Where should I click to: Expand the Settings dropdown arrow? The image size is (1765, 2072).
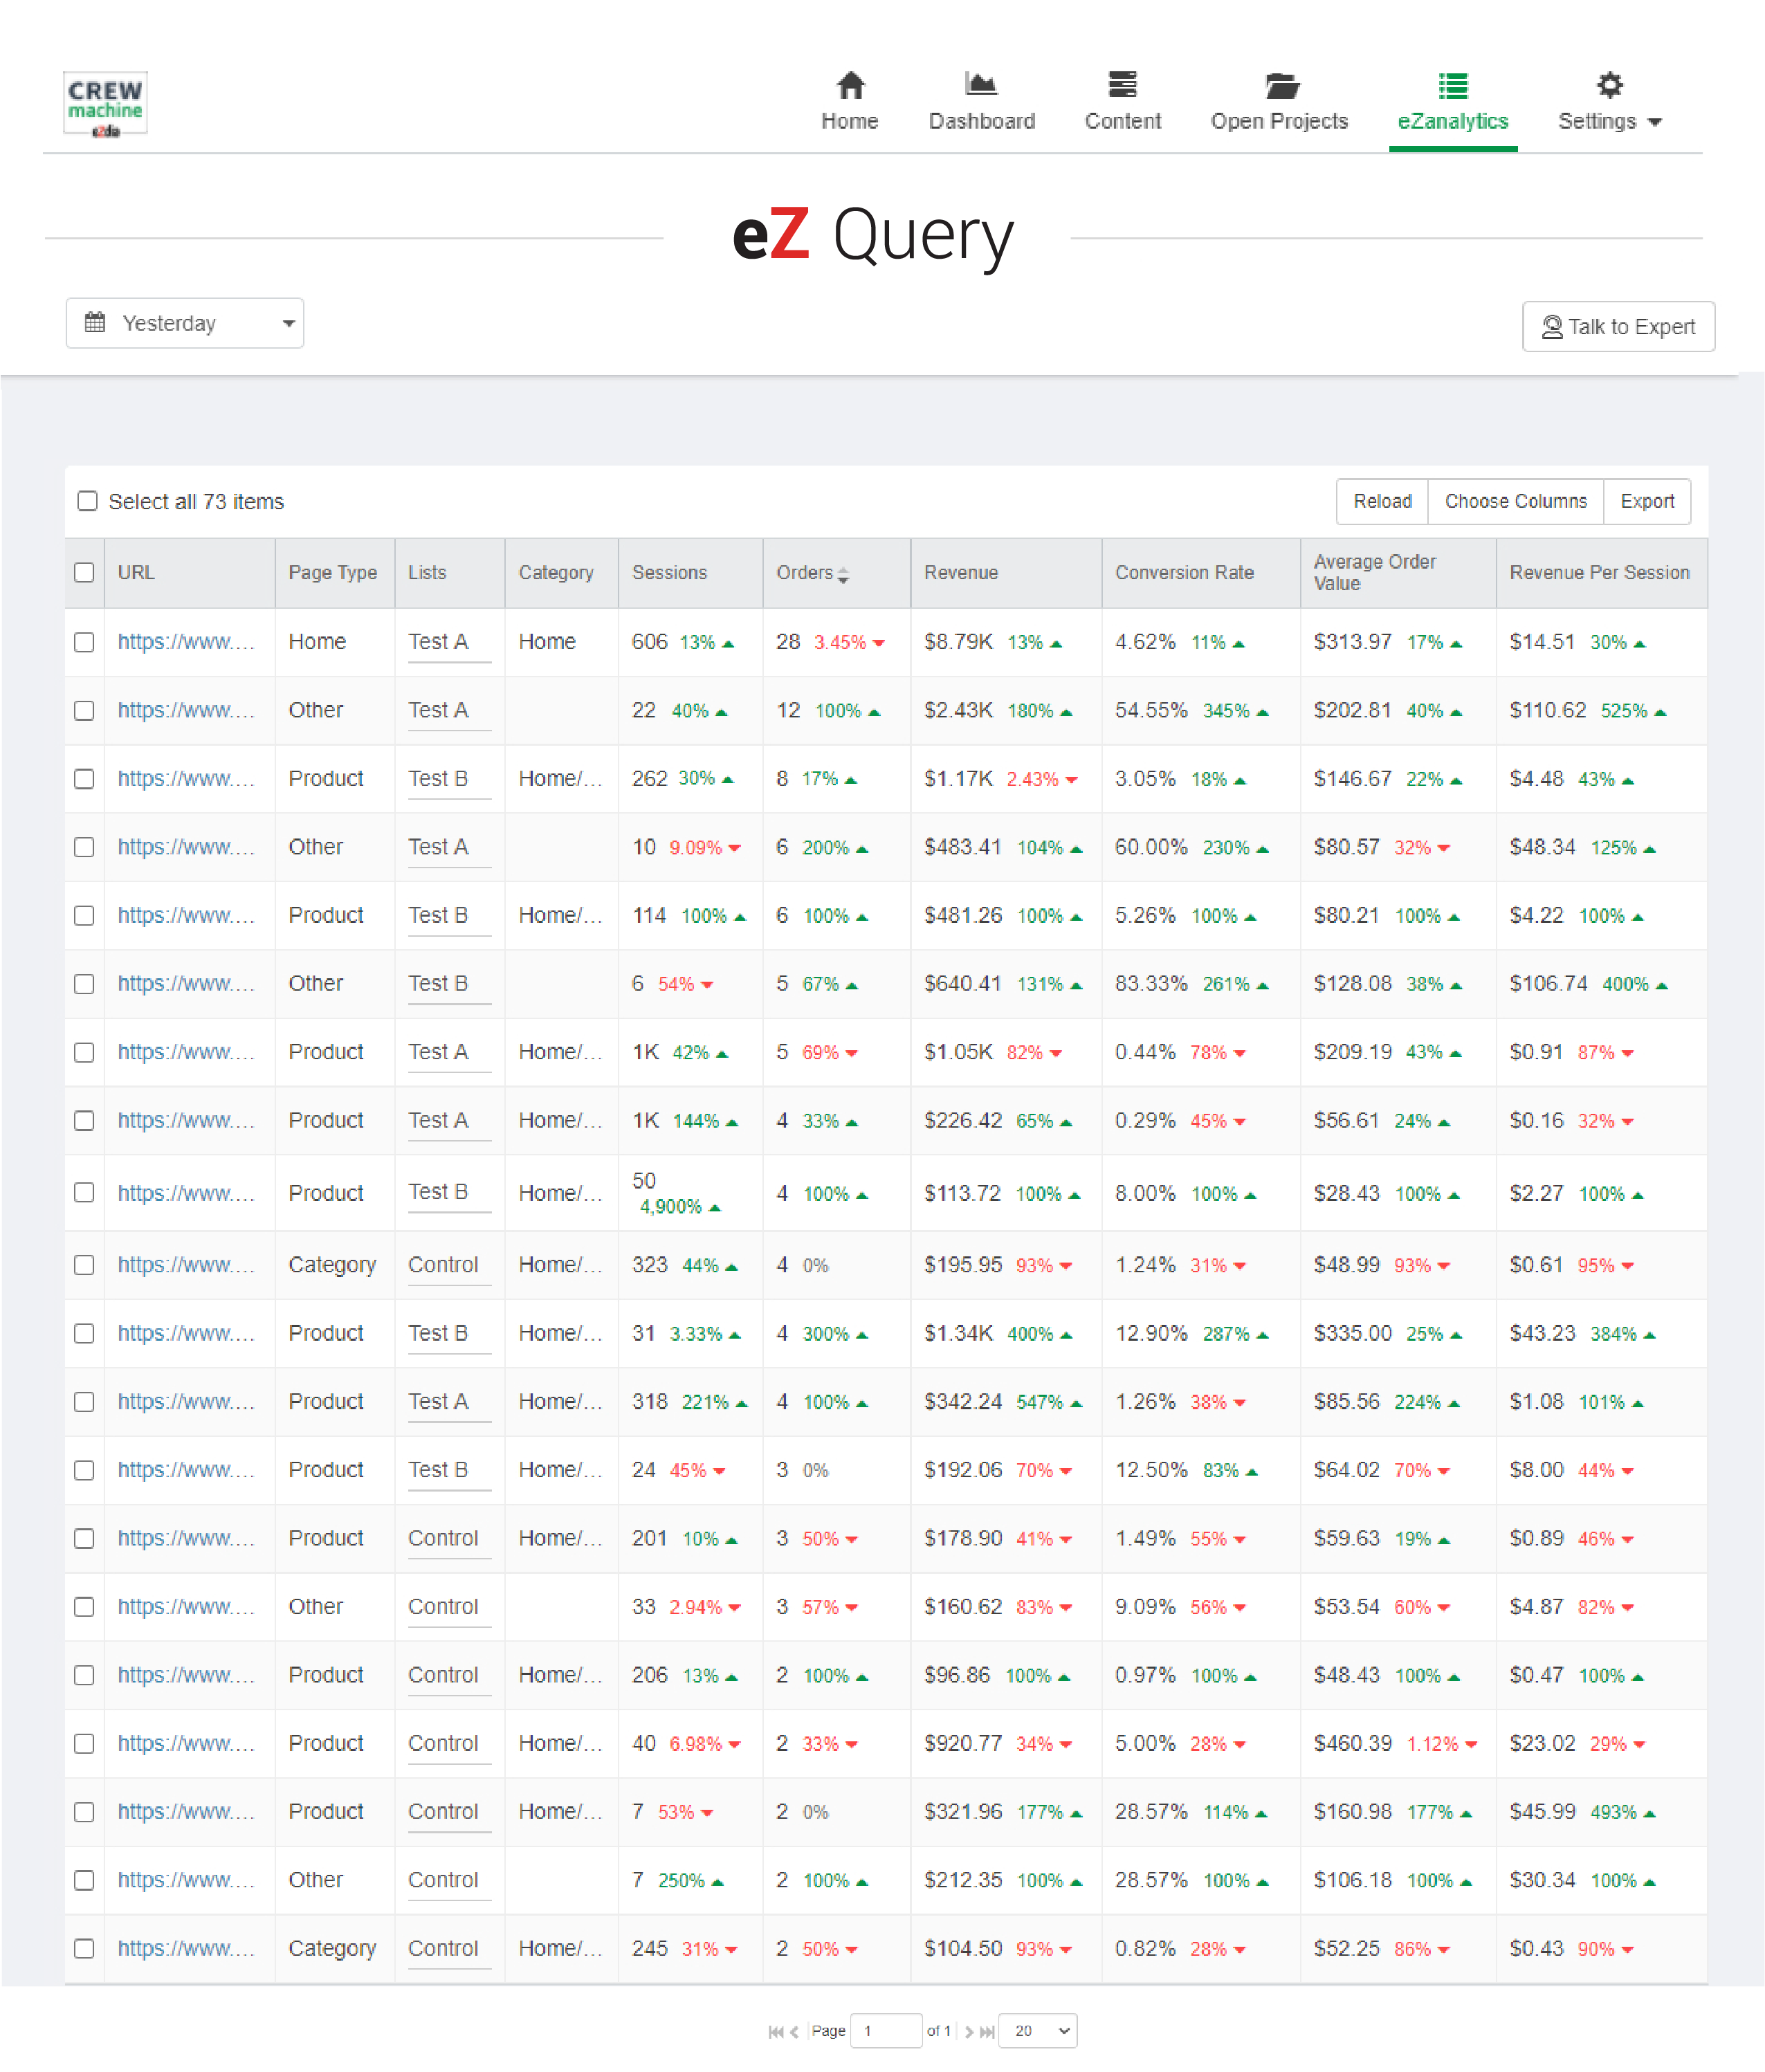1654,122
